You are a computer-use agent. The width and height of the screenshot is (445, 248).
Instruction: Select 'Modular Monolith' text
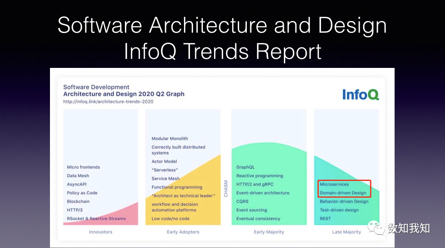coord(170,138)
